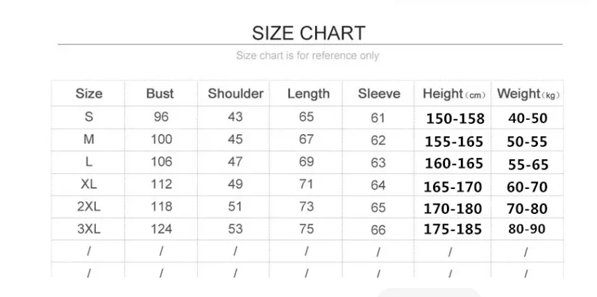Image resolution: width=597 pixels, height=297 pixels.
Task: Select the M size row label
Action: click(88, 139)
